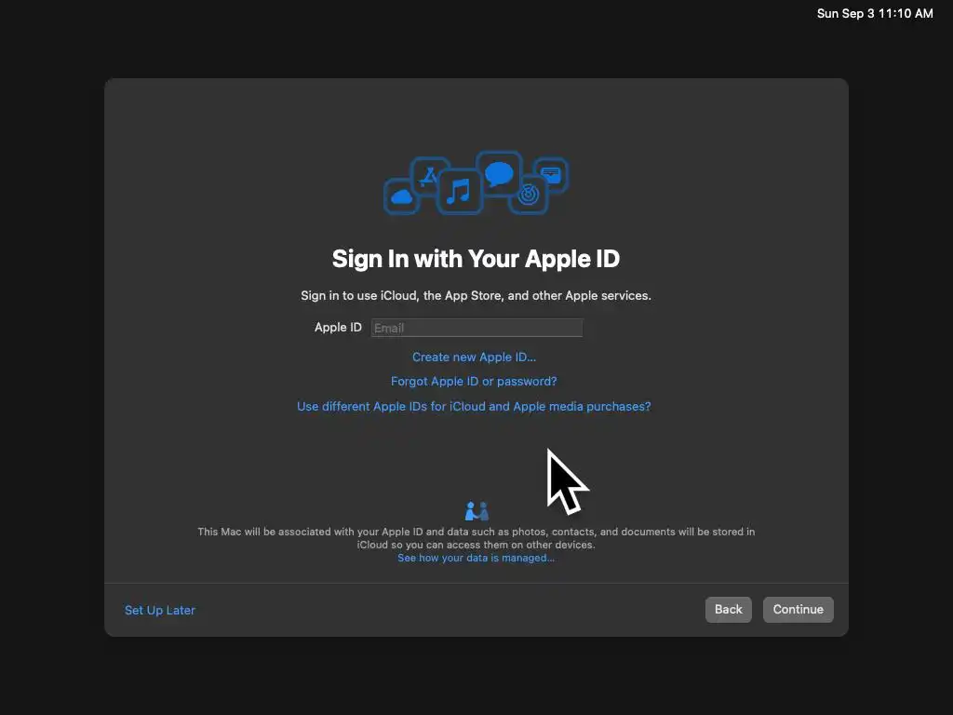Click the Music note icon
This screenshot has width=953, height=715.
pyautogui.click(x=460, y=192)
